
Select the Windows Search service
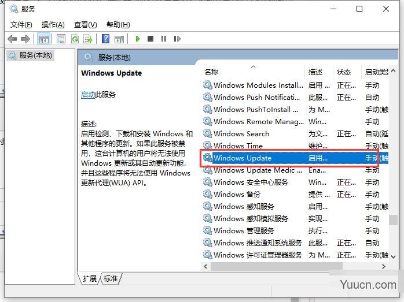tap(295, 133)
